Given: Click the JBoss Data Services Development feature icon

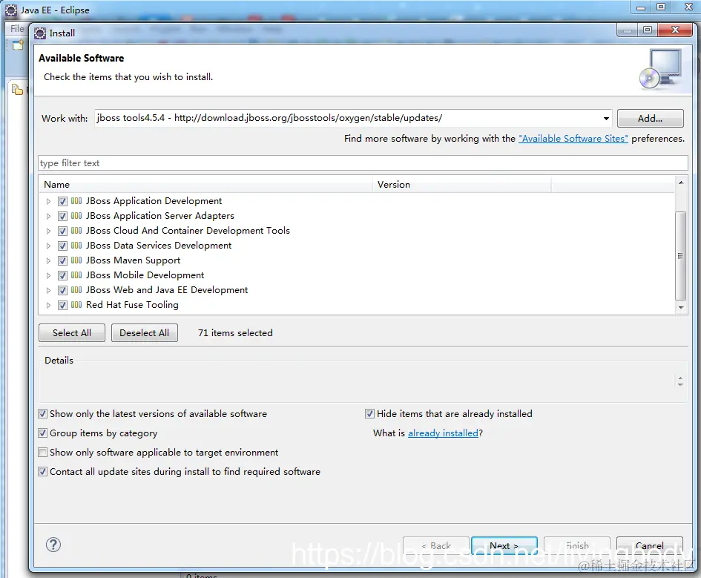Looking at the screenshot, I should pos(76,245).
